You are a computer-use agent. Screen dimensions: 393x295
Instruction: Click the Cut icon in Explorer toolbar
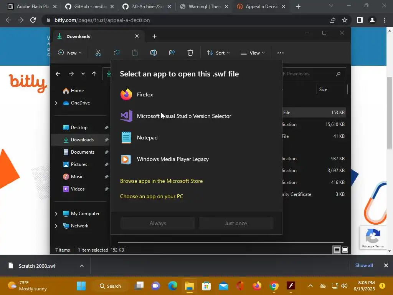pyautogui.click(x=98, y=53)
